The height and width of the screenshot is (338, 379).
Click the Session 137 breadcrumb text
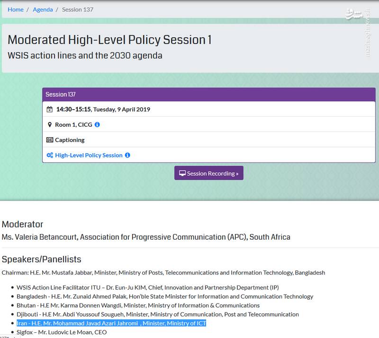click(x=78, y=9)
